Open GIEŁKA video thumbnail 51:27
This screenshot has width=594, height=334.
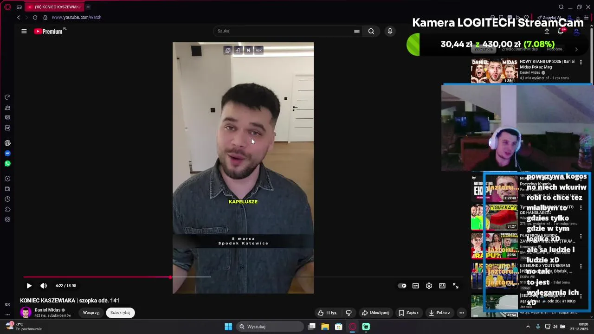[494, 217]
